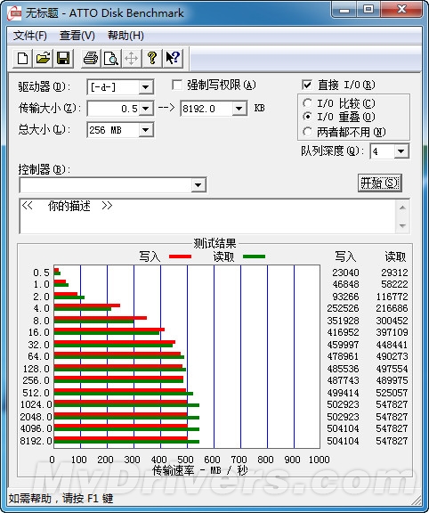The image size is (429, 513).
Task: Click the read value 525057
Action: click(392, 393)
